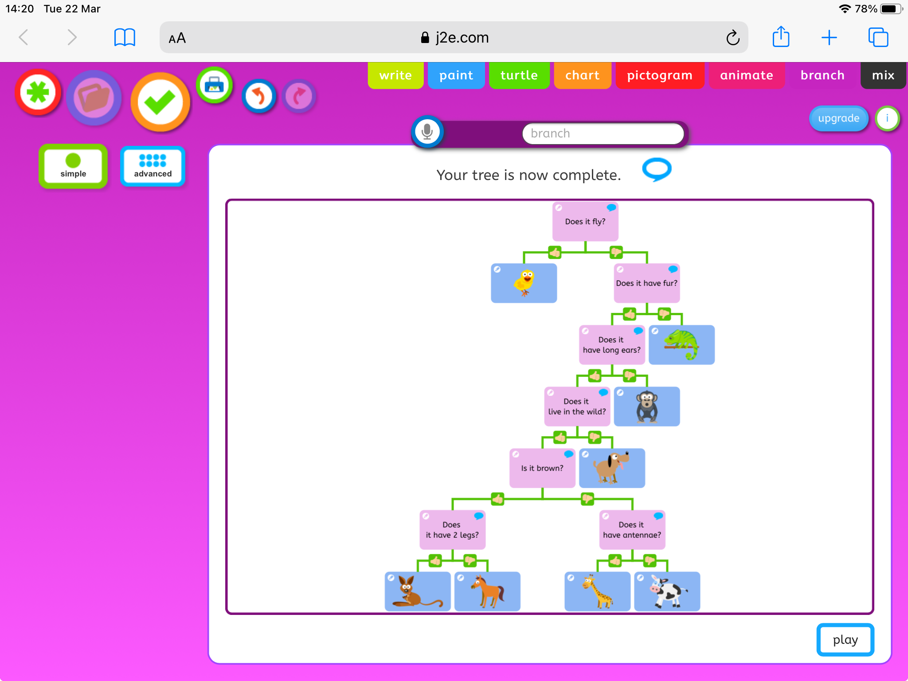Open the turtle tab
The image size is (908, 681).
click(x=519, y=75)
